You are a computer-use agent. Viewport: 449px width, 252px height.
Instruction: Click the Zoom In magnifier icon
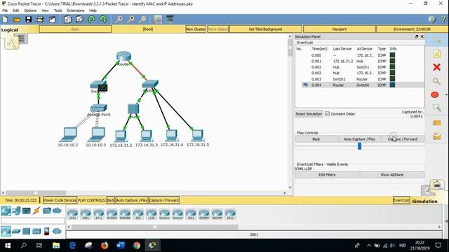click(x=119, y=20)
